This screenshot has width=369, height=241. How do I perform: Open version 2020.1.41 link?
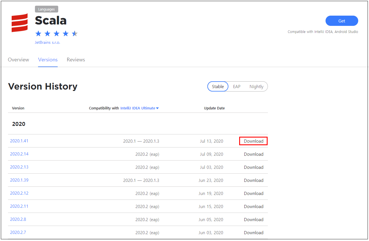tap(19, 141)
